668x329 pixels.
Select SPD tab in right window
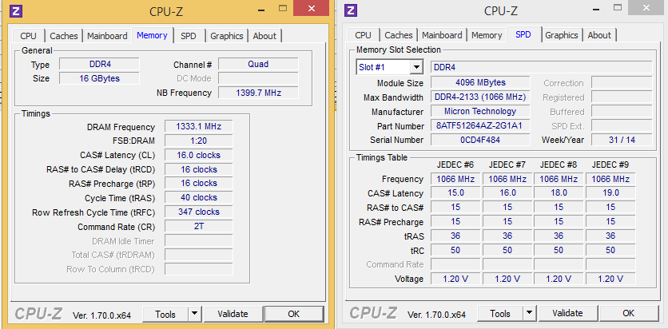point(523,34)
